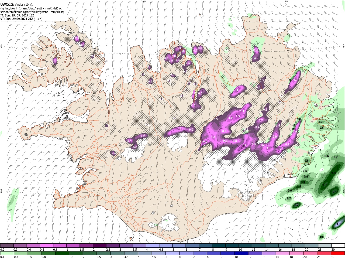
Task: Click the 'IT: Sun. 29. 09. 2024 18Z' line
Action: coord(17,16)
